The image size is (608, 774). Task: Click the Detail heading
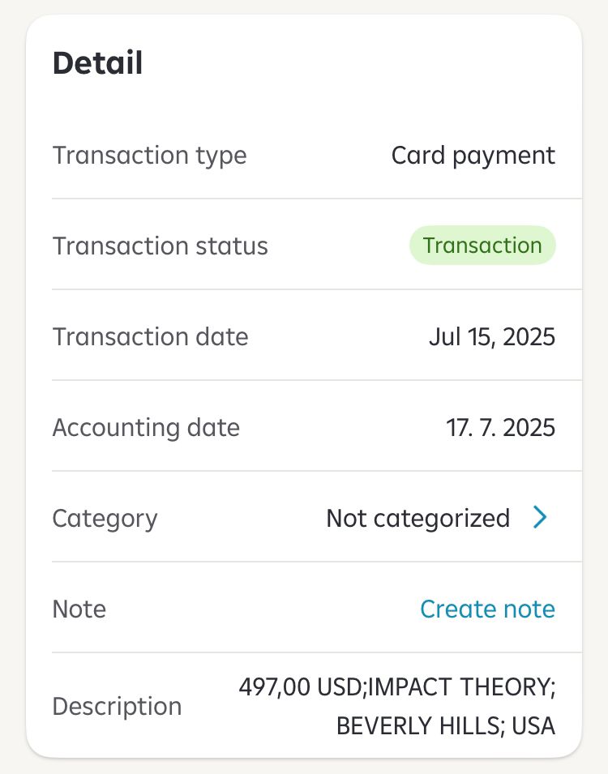tap(97, 63)
